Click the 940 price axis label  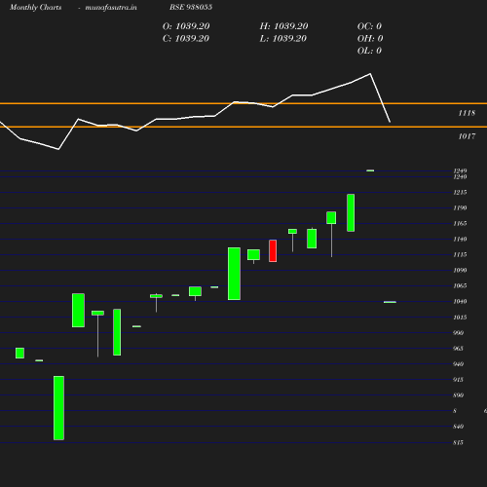[x=458, y=364]
